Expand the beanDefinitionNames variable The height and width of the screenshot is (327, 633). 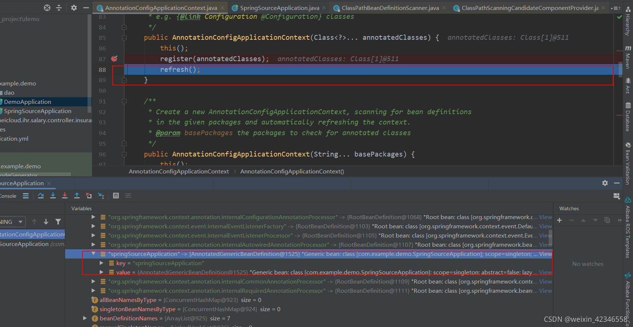85,319
